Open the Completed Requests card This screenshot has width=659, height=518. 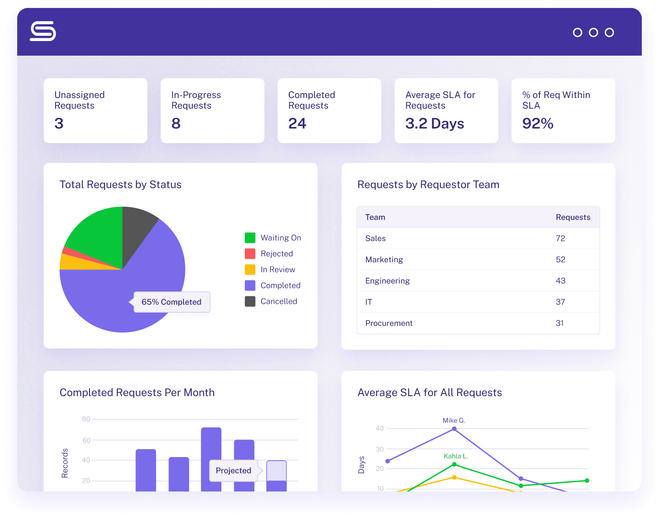click(x=329, y=110)
